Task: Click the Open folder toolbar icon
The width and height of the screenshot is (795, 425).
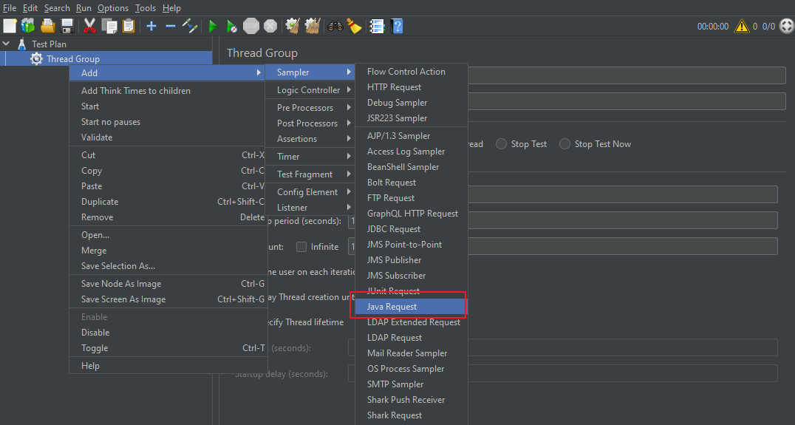Action: coord(48,26)
